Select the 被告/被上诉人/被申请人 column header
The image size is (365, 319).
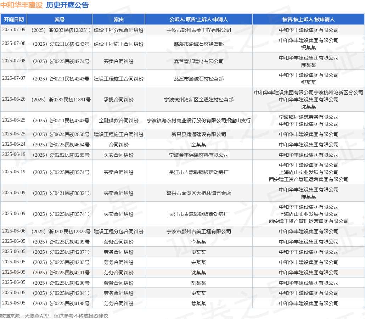[308, 19]
